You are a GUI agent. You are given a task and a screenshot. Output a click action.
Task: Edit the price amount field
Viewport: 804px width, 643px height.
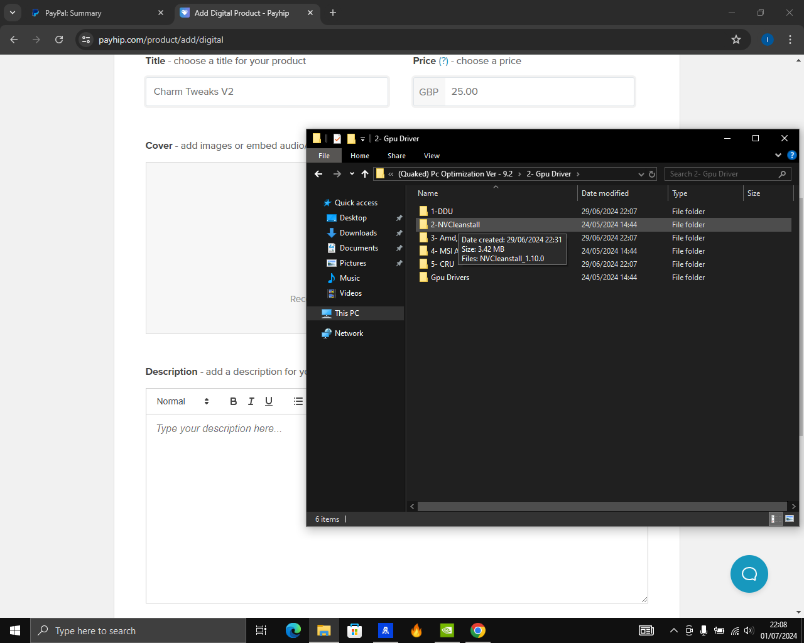pyautogui.click(x=539, y=92)
